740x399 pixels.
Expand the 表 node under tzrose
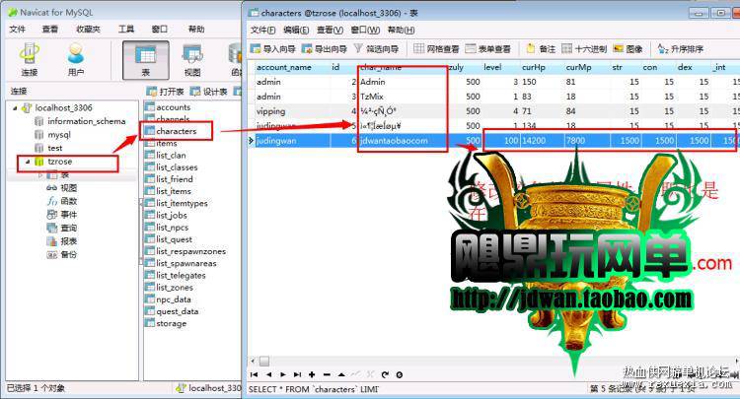tap(40, 174)
